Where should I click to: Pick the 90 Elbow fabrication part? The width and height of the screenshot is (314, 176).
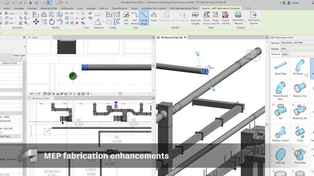pos(298,67)
